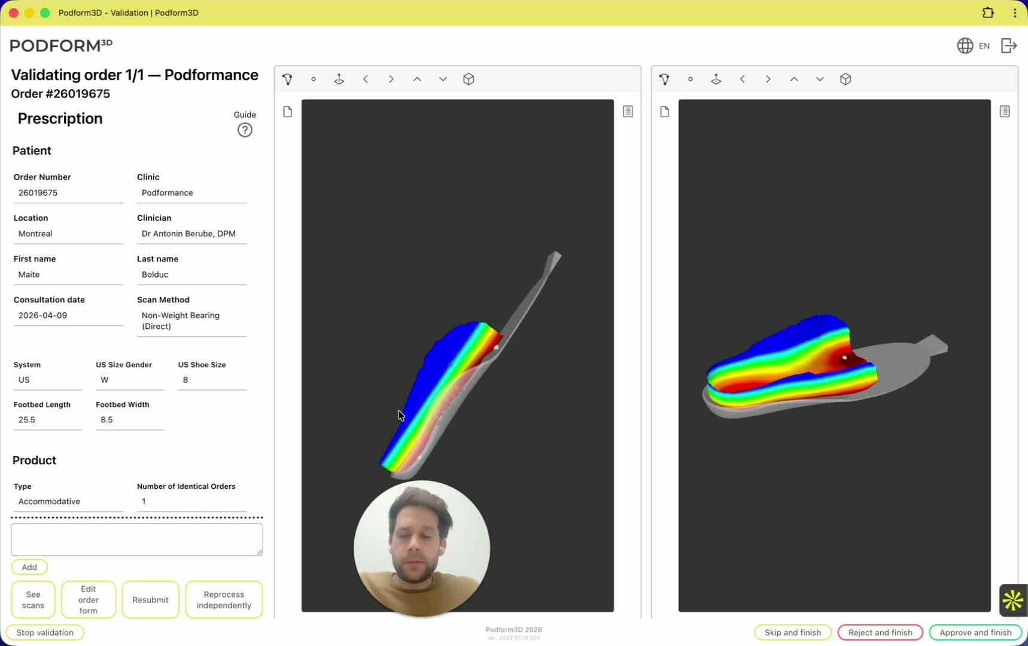This screenshot has height=646, width=1028.
Task: Click Skip and finish
Action: click(793, 632)
